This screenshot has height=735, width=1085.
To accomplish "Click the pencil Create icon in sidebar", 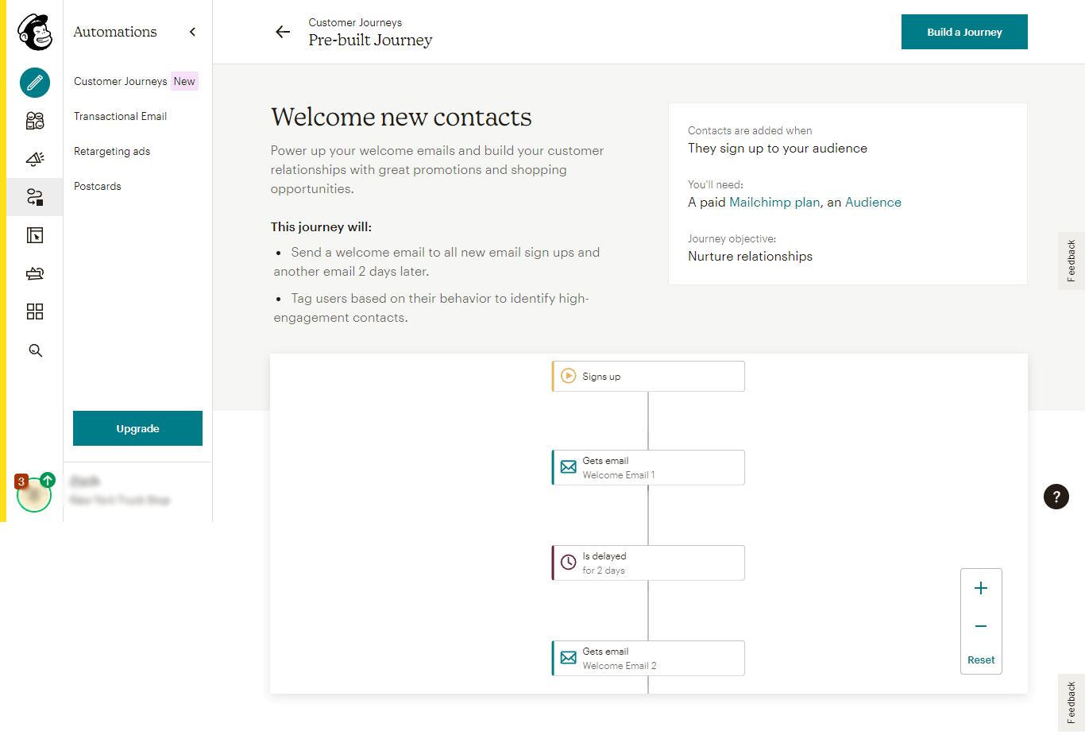I will [x=35, y=83].
